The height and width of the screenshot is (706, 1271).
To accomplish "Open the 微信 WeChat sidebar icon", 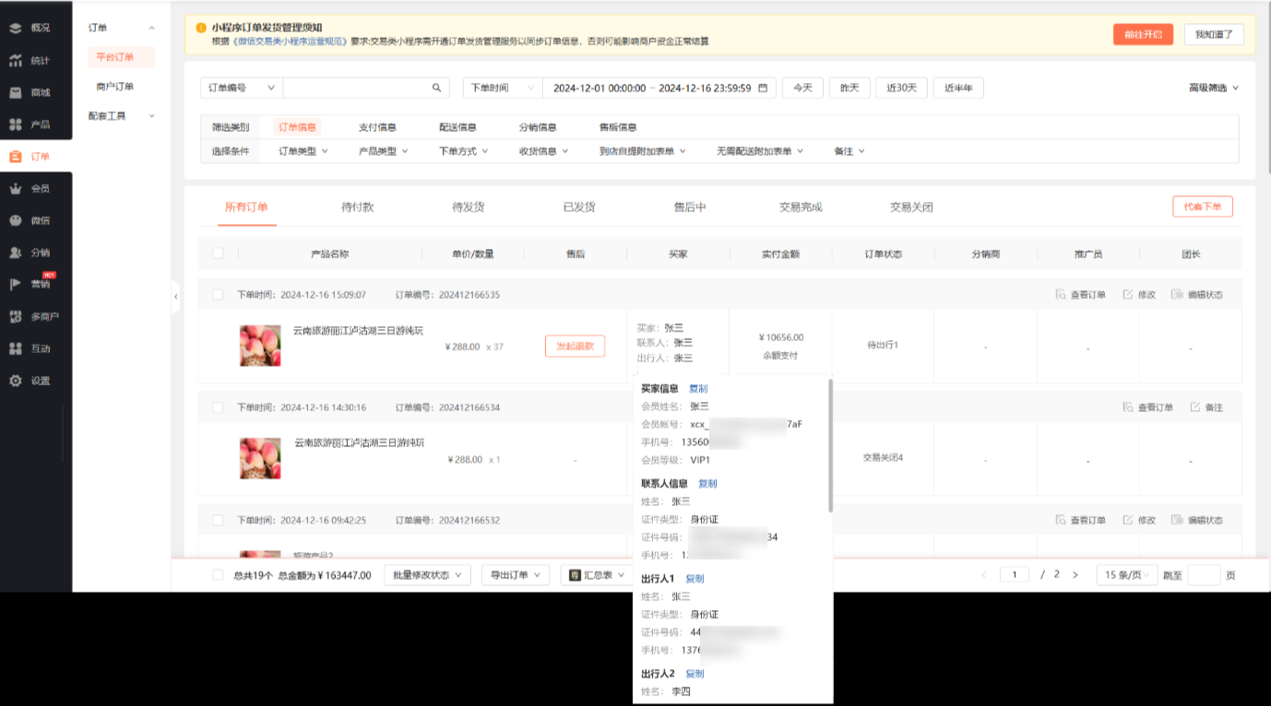I will click(16, 220).
